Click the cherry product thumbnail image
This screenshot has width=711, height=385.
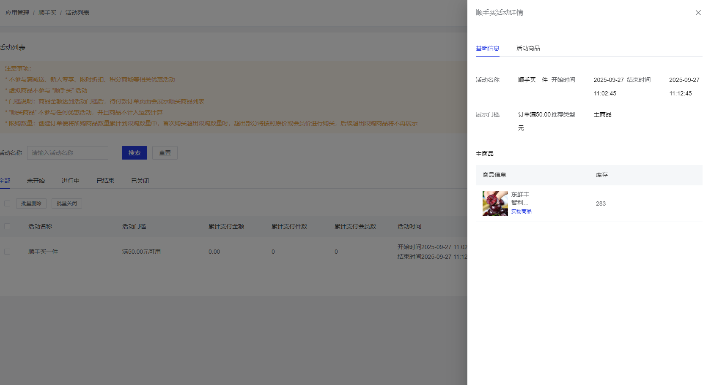(495, 203)
